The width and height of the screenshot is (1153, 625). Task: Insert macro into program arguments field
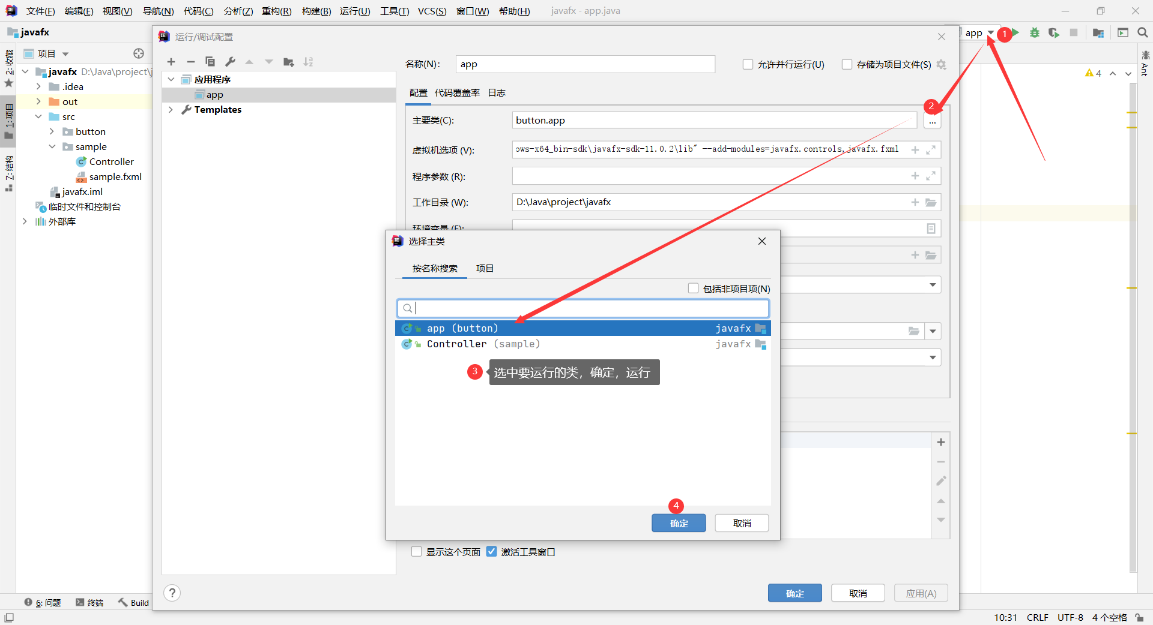(x=915, y=176)
